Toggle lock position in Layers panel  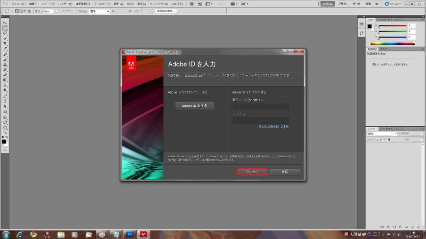point(385,139)
